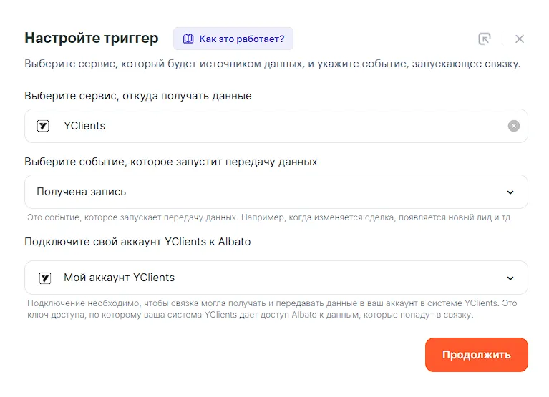Click the book icon beside "Как это работает?"
549x397 pixels.
[x=188, y=39]
